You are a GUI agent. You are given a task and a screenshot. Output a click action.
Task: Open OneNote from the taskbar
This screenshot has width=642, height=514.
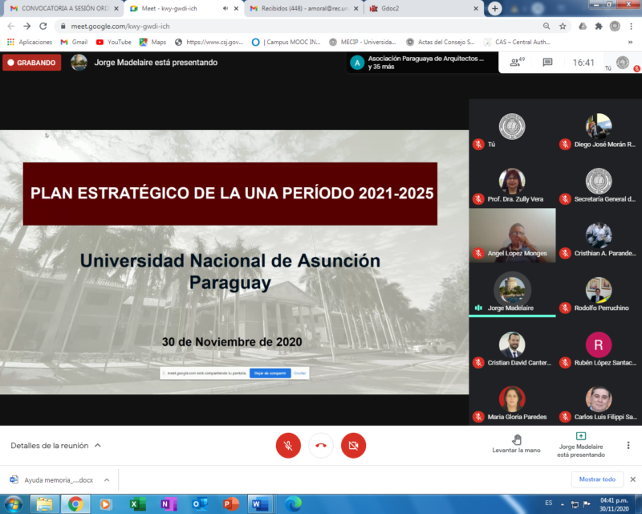[x=169, y=504]
